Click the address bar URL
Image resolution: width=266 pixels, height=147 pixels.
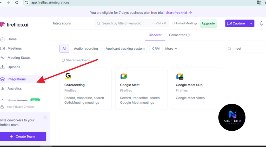click(x=50, y=3)
